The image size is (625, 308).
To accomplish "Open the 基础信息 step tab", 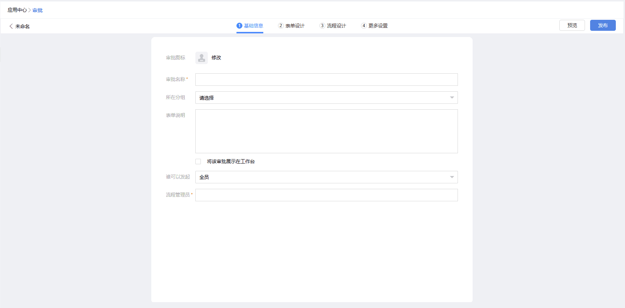I will click(x=250, y=26).
